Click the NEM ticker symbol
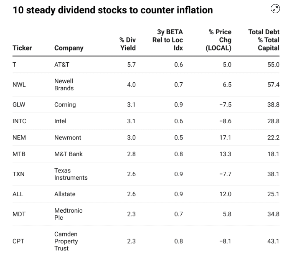This screenshot has width=291, height=254. click(x=19, y=138)
